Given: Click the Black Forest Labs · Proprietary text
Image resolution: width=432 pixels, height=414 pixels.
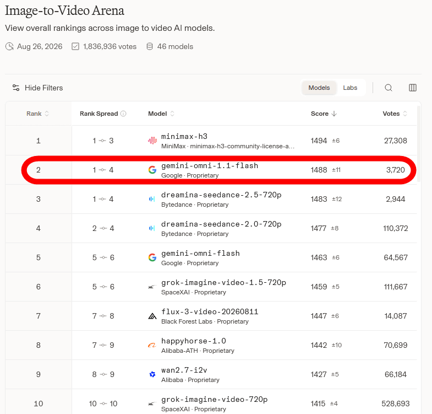Looking at the screenshot, I should pos(205,321).
